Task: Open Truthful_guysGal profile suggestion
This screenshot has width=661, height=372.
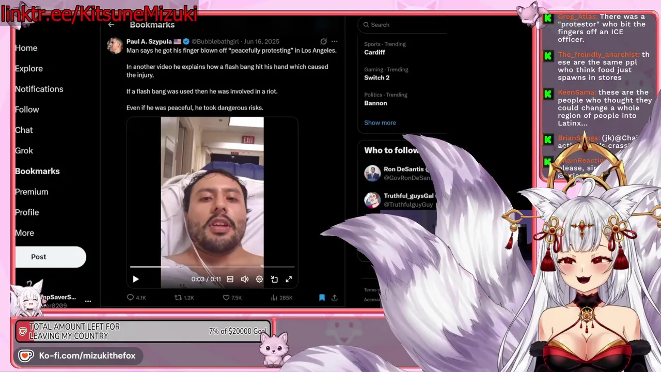Action: (x=408, y=196)
